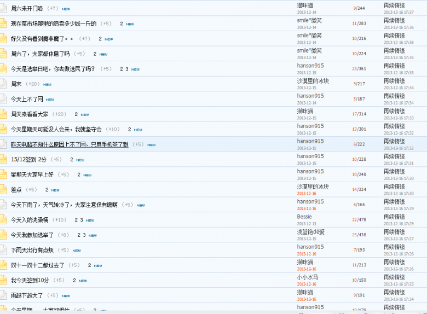Open thread 现在菜市场那里的鸡卖多少钱一斤的
This screenshot has height=314, width=427.
(x=54, y=24)
